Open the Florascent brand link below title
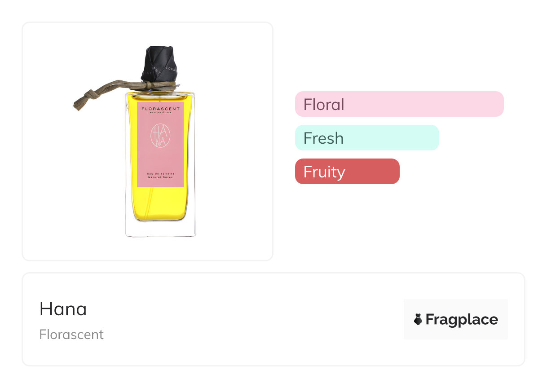547x388 pixels. [x=71, y=335]
